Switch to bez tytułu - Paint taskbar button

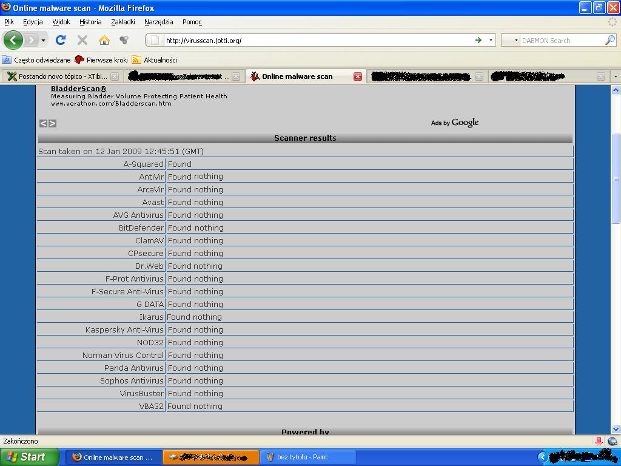[x=307, y=458]
